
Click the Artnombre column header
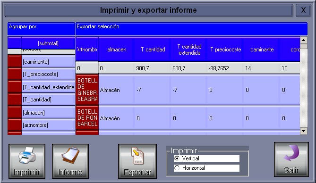(x=87, y=50)
